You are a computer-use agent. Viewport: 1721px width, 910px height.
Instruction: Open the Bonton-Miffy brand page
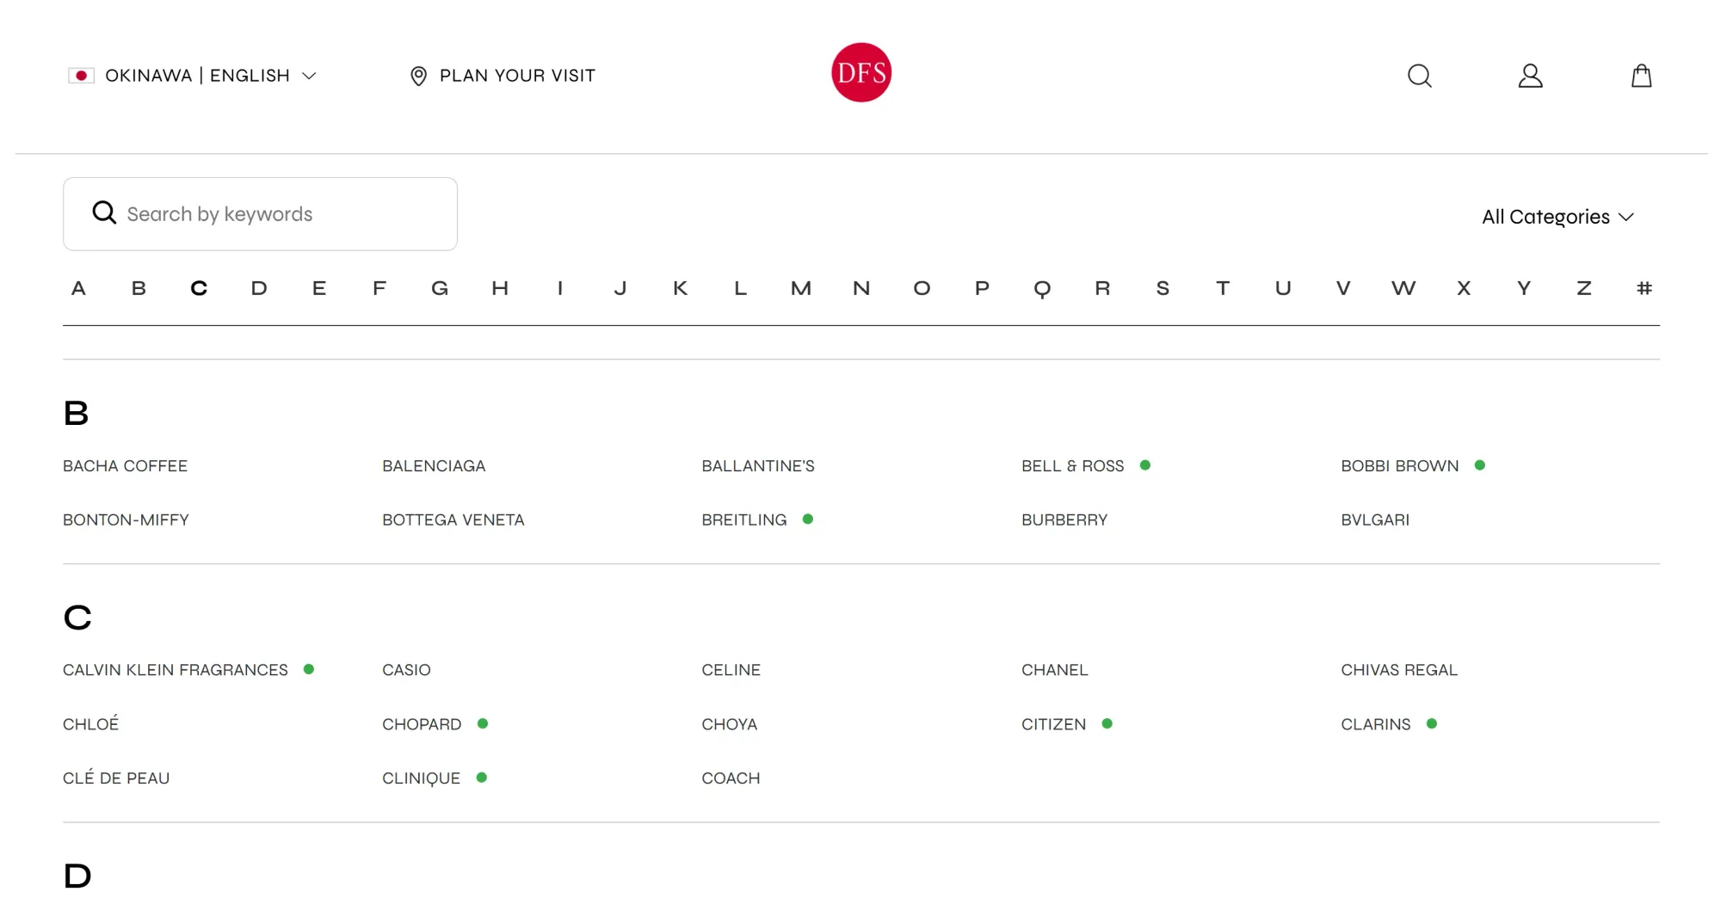click(126, 520)
